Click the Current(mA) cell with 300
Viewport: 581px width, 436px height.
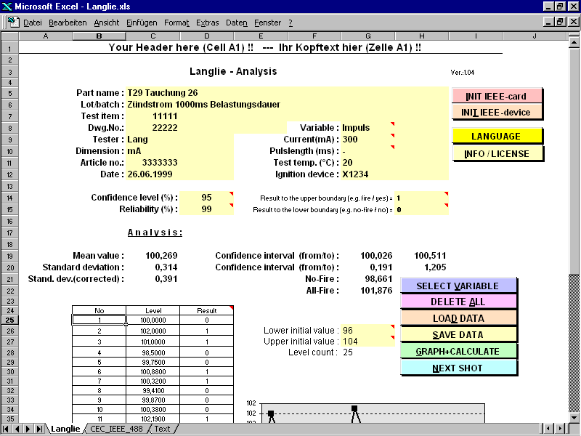click(368, 139)
